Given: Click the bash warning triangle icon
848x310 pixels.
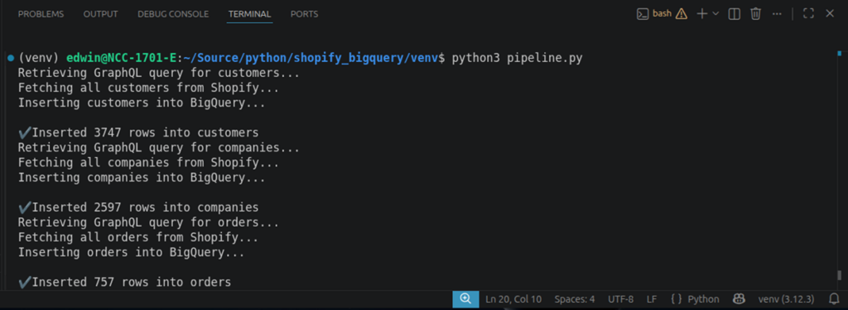Looking at the screenshot, I should pyautogui.click(x=682, y=14).
